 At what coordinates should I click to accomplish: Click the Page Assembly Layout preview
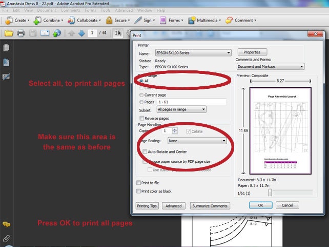[280, 131]
